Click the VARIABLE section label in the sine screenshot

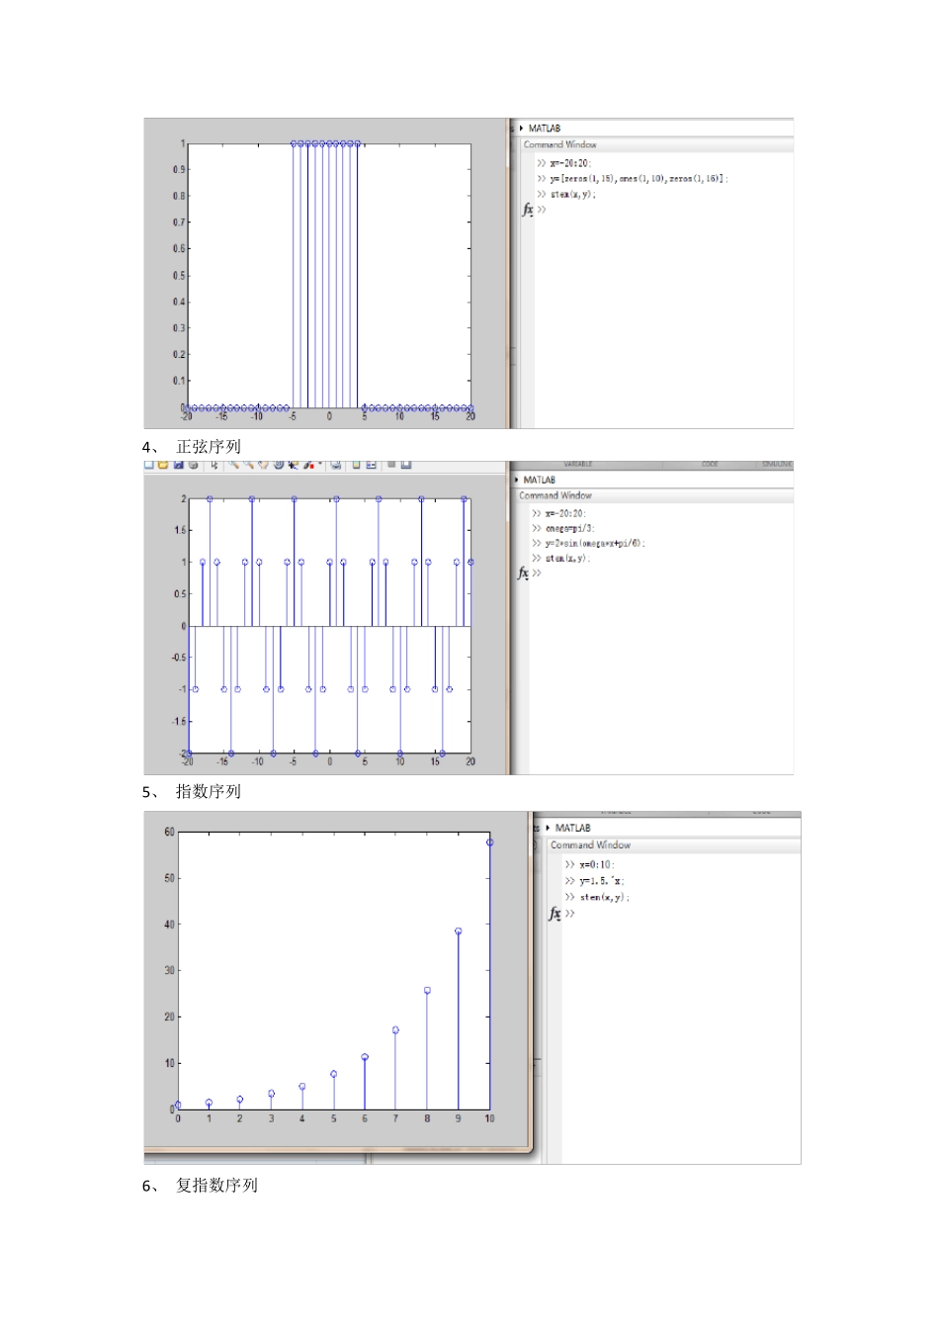(578, 464)
